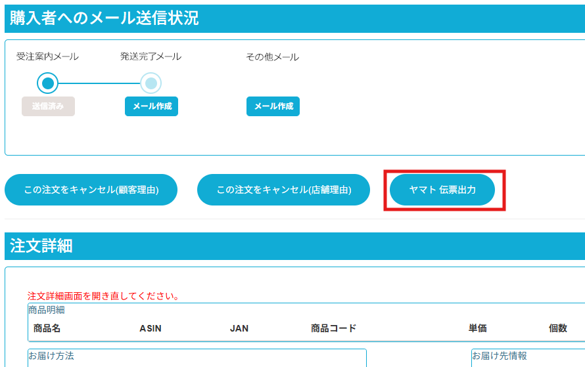Cancel this order for customer reason (顧客理由)
This screenshot has height=367, width=585.
click(x=91, y=190)
